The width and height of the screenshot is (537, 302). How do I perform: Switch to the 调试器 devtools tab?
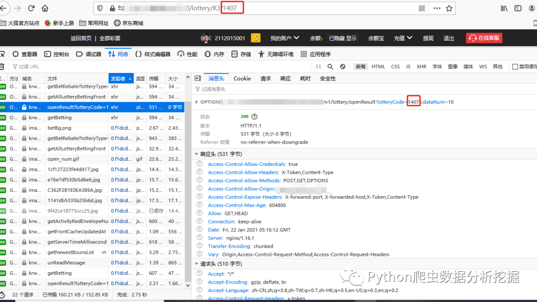click(89, 54)
